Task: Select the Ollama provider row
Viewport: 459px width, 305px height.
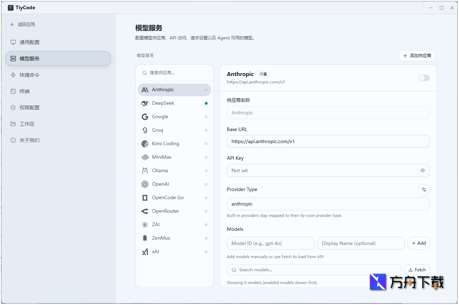Action: point(174,171)
